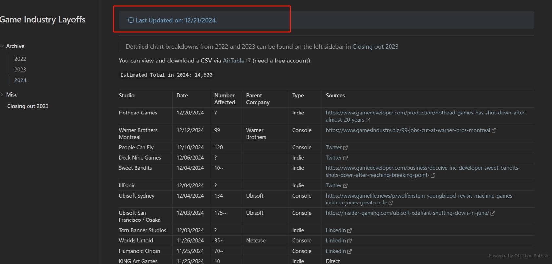Screen dimensions: 552x264
Task: Open the insider-gaming.com XDefiant link
Action: click(407, 213)
